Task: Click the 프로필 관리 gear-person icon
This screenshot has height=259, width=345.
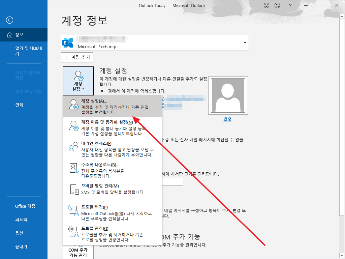Action: click(73, 232)
